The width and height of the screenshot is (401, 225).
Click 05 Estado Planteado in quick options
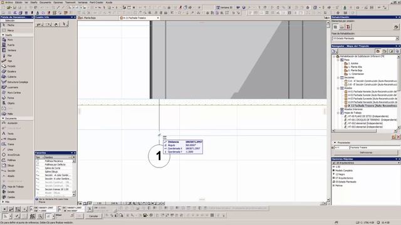pos(345,182)
